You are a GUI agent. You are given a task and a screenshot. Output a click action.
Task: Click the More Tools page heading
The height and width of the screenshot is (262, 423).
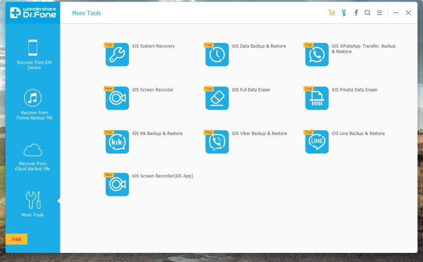pyautogui.click(x=86, y=13)
